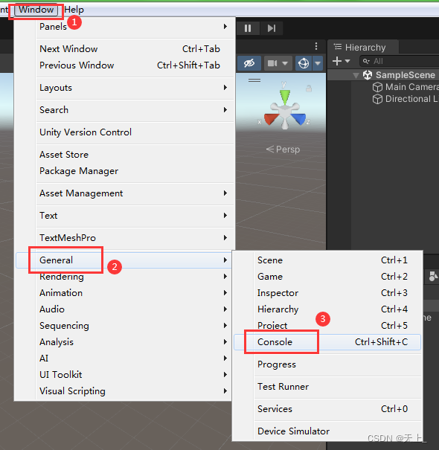The image size is (439, 450).
Task: Open Scene view three-dot options menu
Action: (316, 46)
